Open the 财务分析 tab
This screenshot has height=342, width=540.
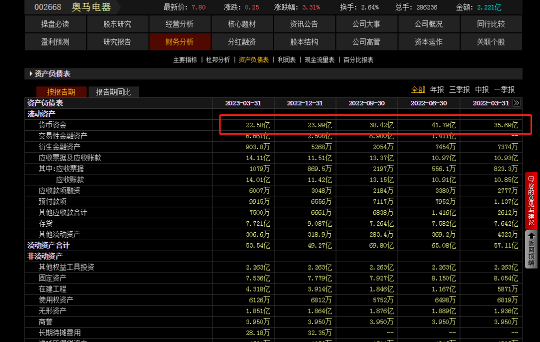point(179,42)
